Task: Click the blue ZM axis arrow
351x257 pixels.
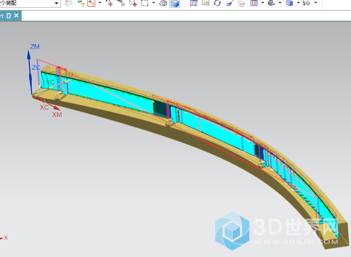Action: point(29,55)
